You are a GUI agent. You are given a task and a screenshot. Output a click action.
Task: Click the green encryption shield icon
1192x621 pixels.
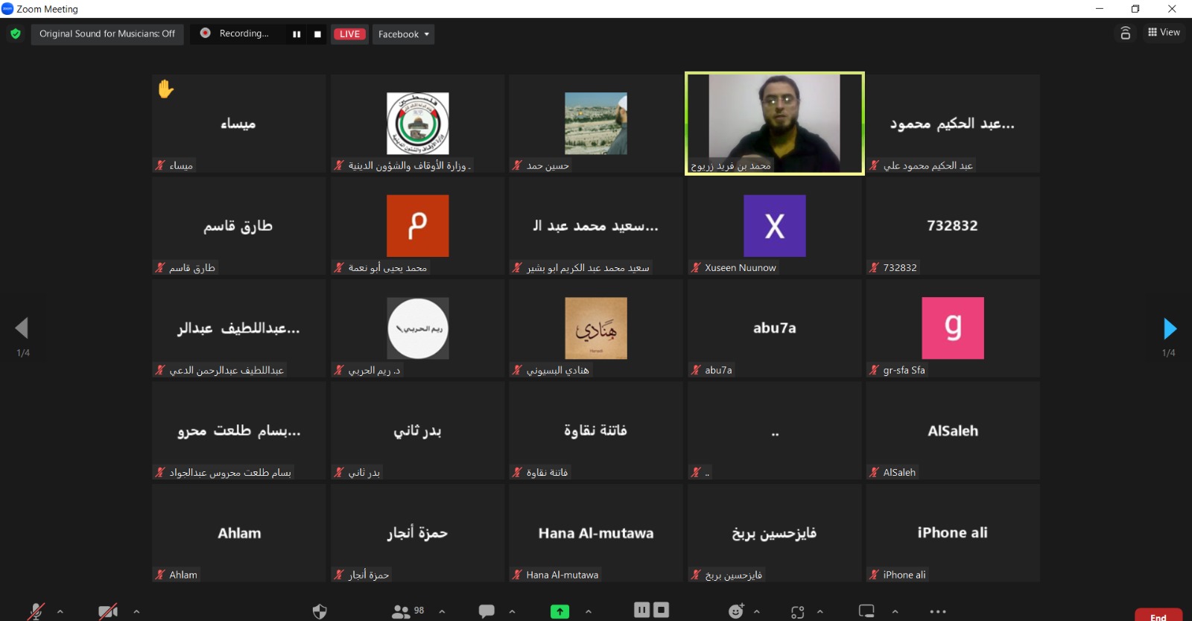pos(16,34)
